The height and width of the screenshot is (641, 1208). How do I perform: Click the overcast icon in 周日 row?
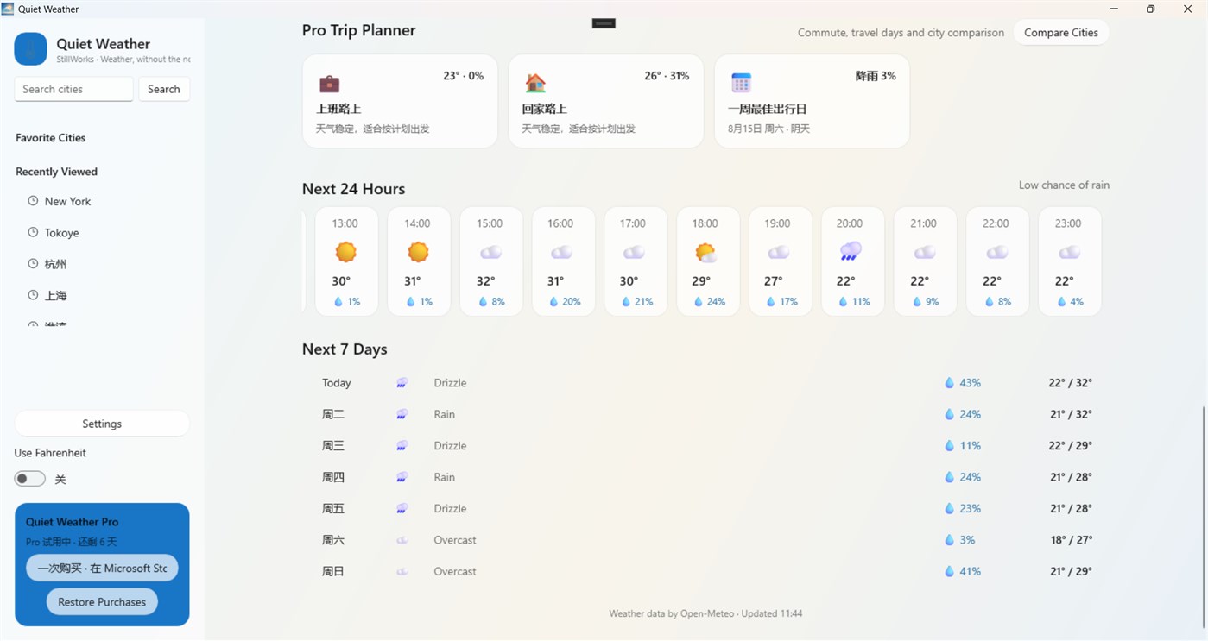point(402,571)
